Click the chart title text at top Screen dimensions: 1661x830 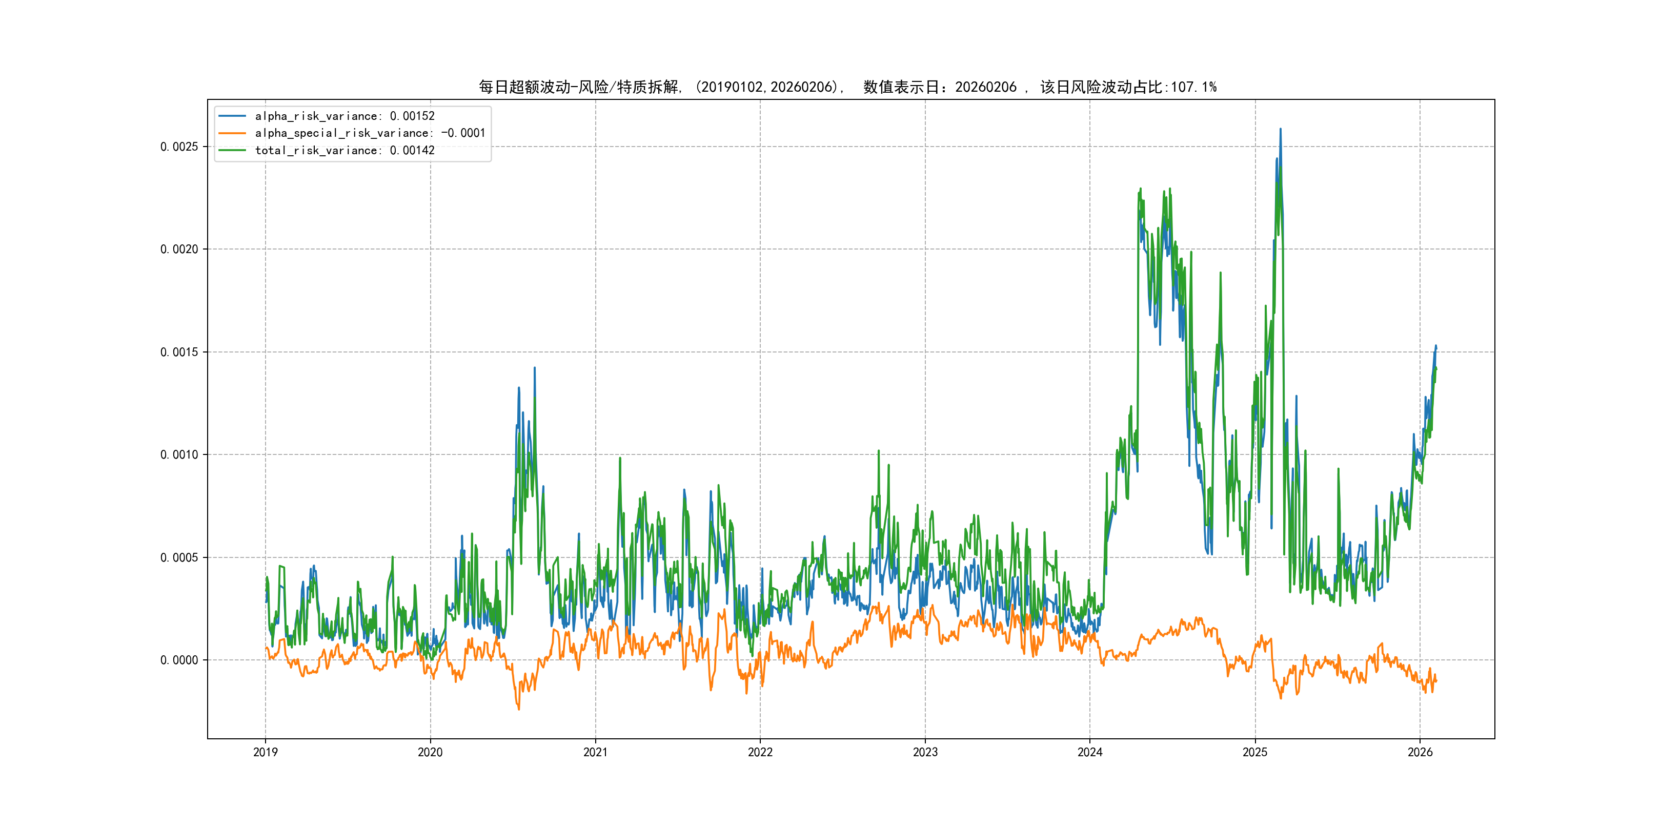click(847, 87)
